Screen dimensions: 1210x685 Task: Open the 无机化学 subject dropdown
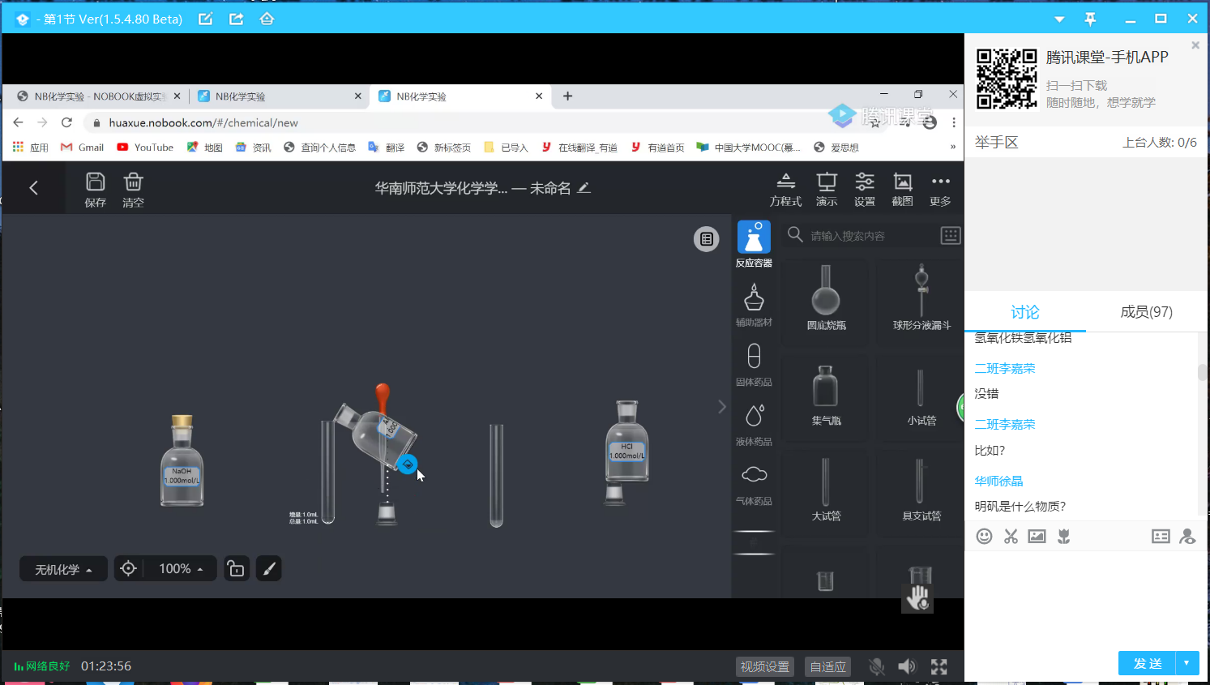coord(63,569)
